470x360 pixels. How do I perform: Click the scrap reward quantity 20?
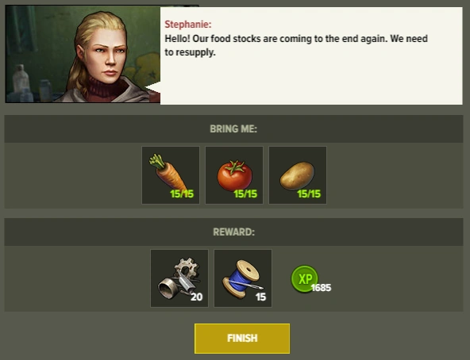(x=197, y=297)
